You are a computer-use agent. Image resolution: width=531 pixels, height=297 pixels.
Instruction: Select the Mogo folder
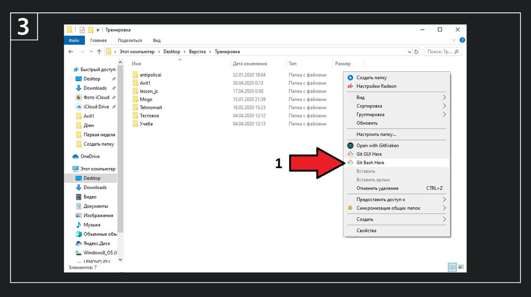coord(146,99)
